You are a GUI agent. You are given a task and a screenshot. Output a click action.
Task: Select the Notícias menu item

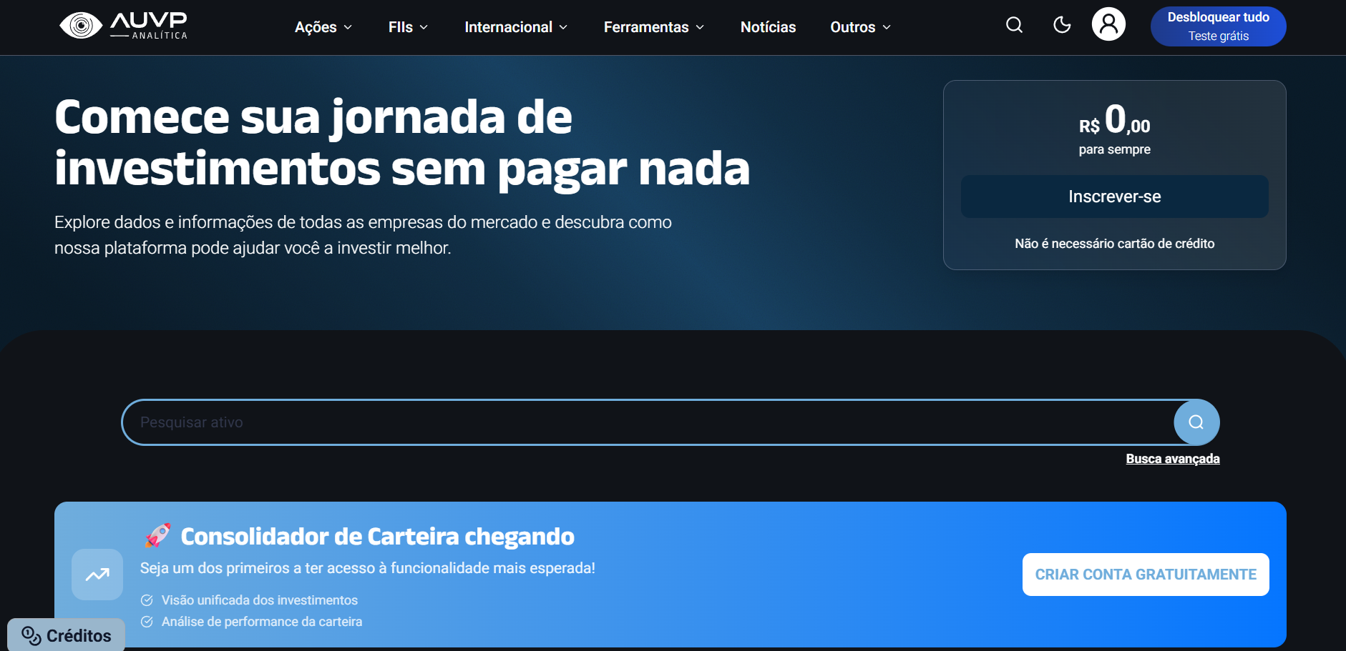[x=768, y=27]
